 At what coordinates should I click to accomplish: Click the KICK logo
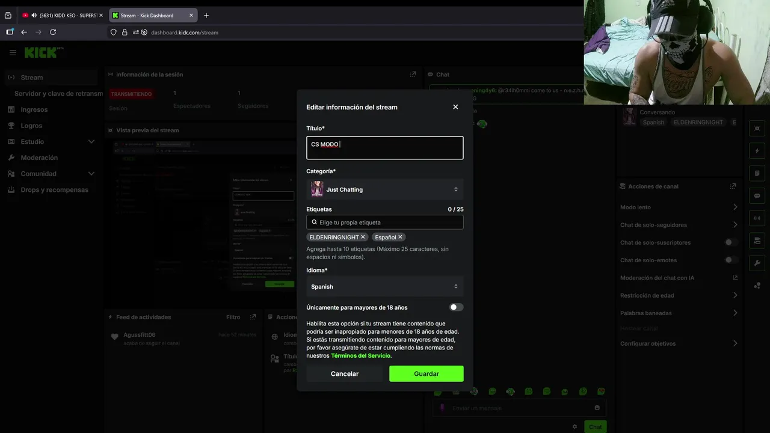click(41, 52)
